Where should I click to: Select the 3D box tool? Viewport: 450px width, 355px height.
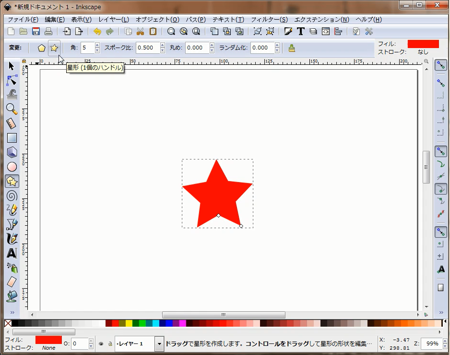click(x=12, y=152)
